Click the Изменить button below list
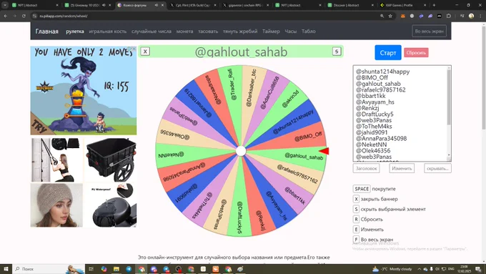 (x=402, y=169)
